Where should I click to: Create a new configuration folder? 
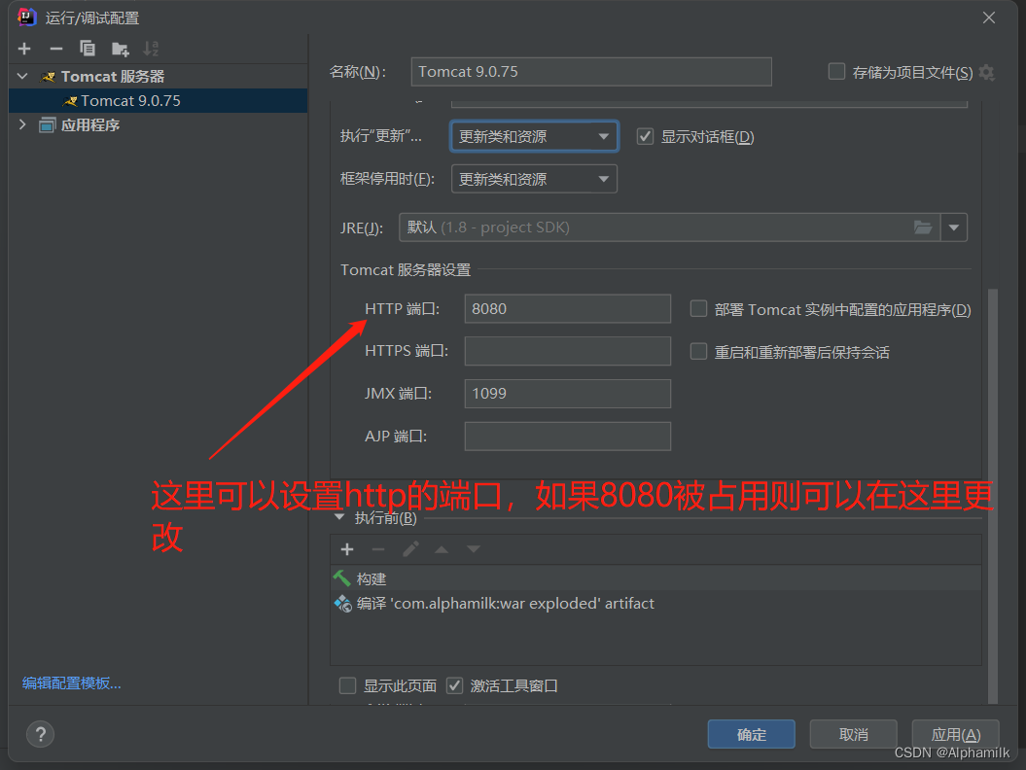coord(120,49)
